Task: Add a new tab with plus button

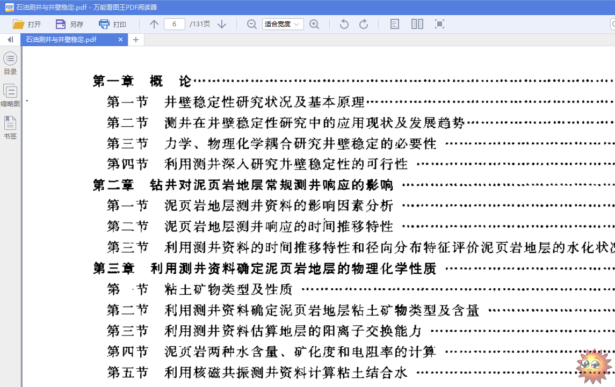Action: (x=136, y=40)
